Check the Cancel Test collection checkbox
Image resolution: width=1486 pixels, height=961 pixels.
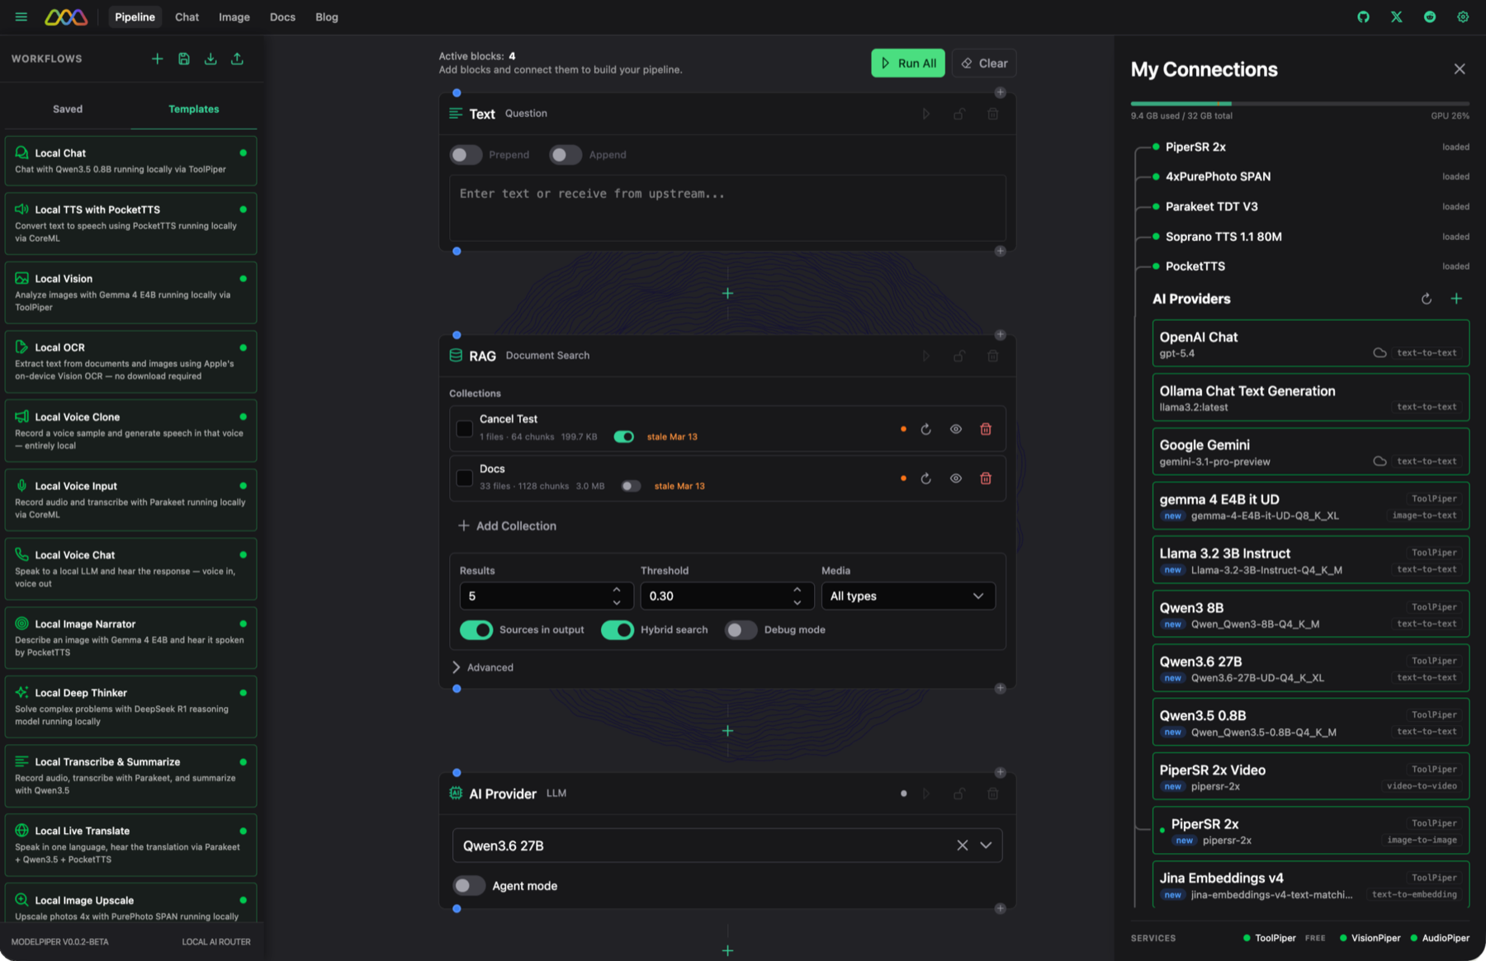[465, 429]
